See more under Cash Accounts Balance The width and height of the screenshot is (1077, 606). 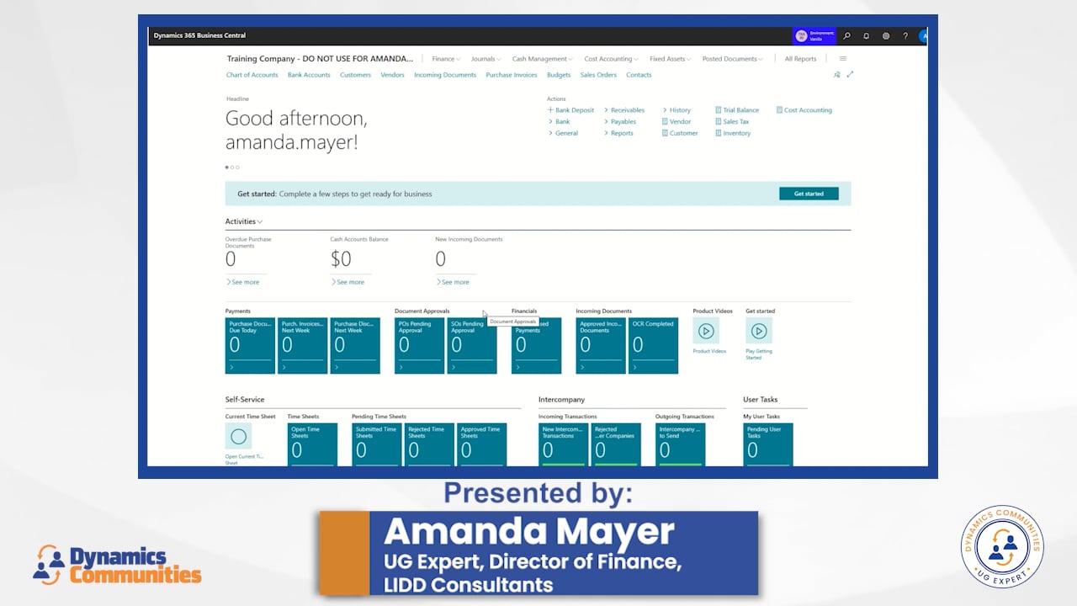tap(348, 282)
